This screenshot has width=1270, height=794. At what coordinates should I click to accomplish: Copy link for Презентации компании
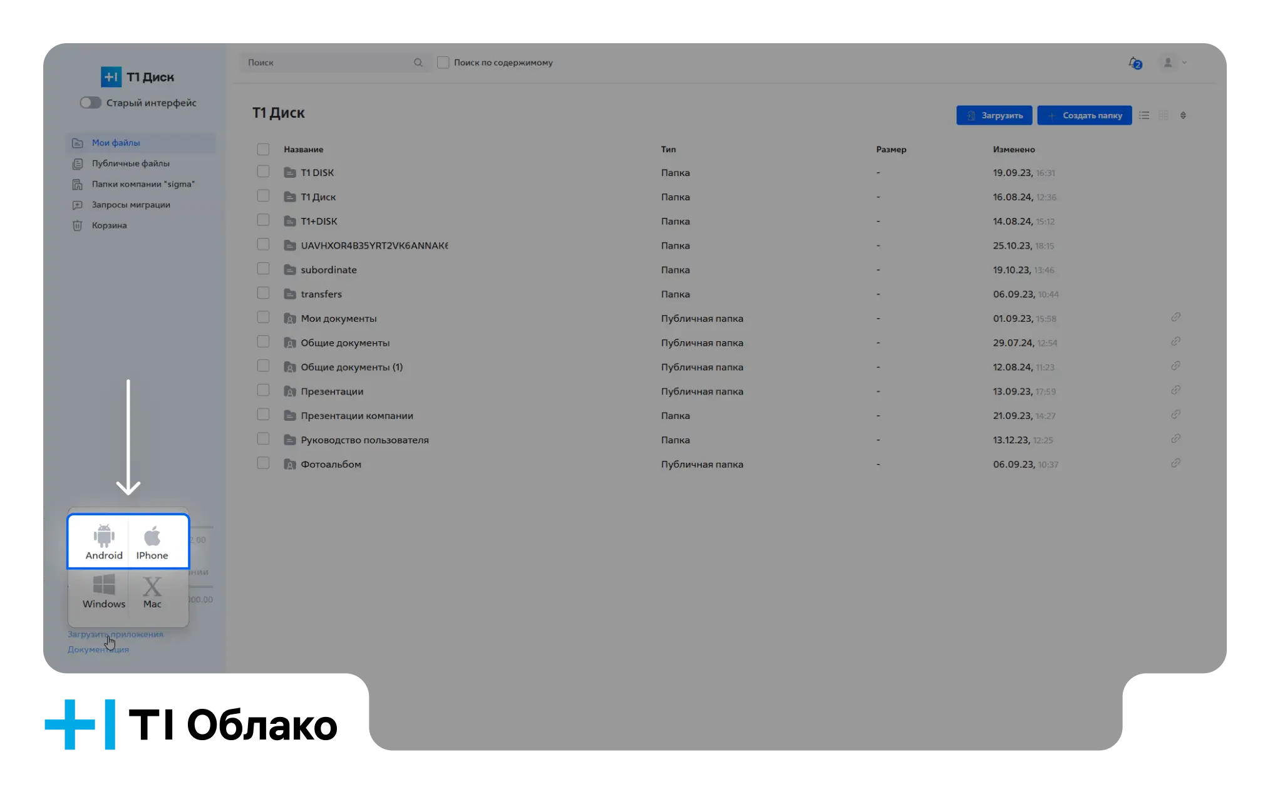coord(1176,415)
